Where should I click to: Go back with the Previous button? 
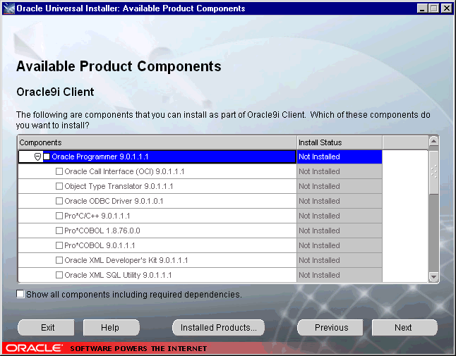tap(330, 328)
